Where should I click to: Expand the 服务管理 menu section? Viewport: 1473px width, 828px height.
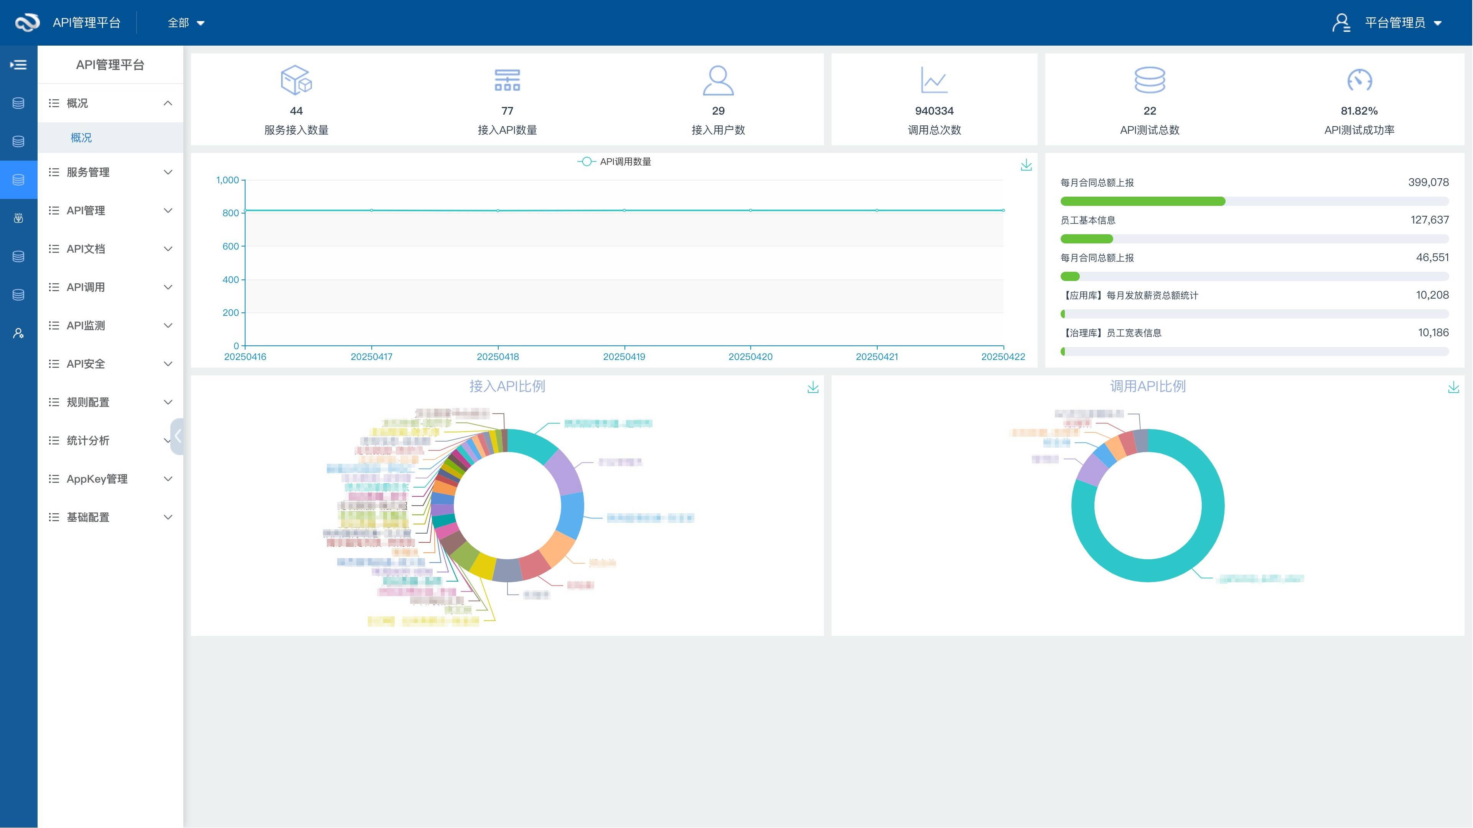point(110,172)
